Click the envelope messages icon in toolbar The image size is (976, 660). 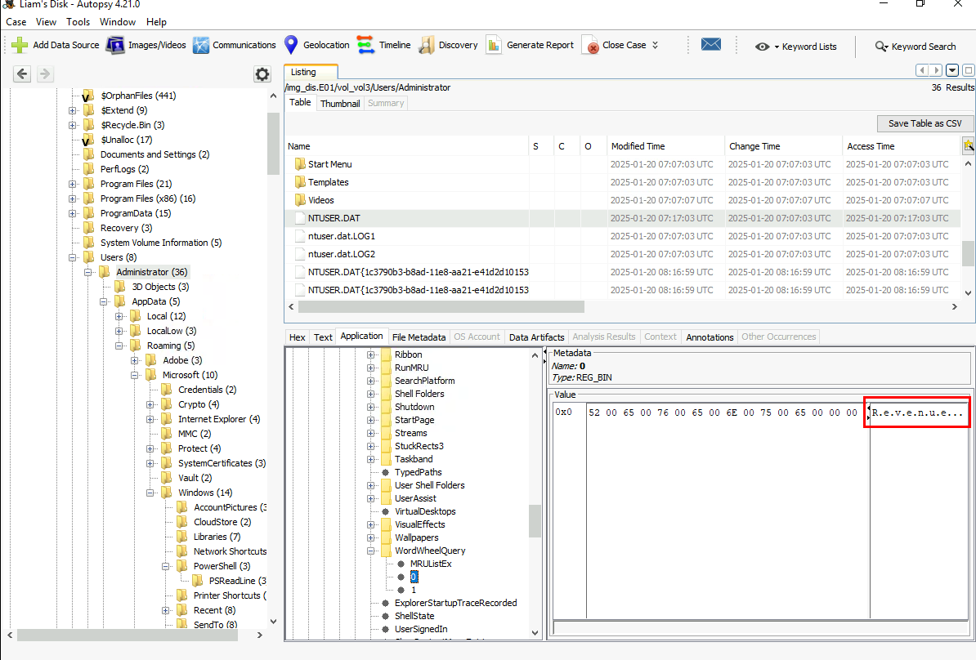710,45
